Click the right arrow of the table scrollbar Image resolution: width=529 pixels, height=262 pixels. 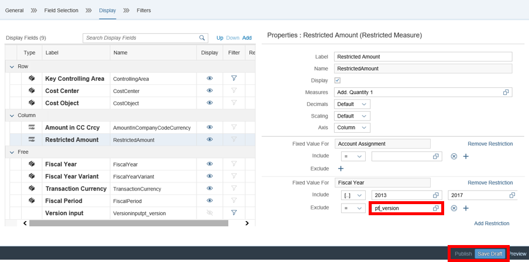coord(247,223)
